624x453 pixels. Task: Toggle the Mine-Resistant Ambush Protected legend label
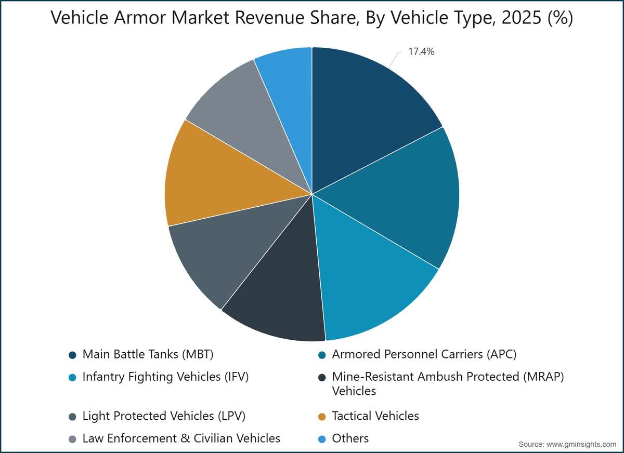point(448,383)
